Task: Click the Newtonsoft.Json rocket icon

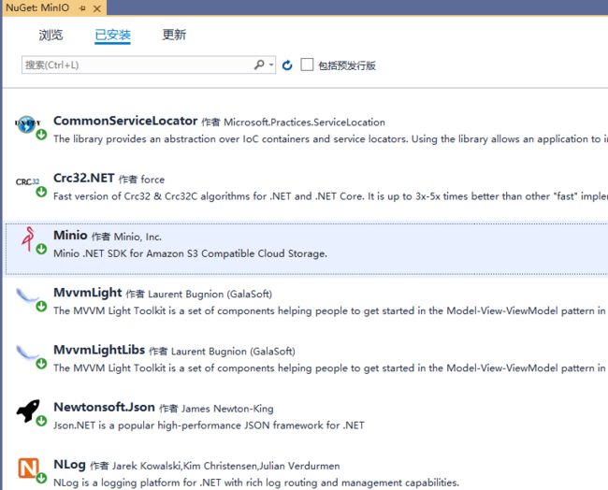Action: click(28, 411)
